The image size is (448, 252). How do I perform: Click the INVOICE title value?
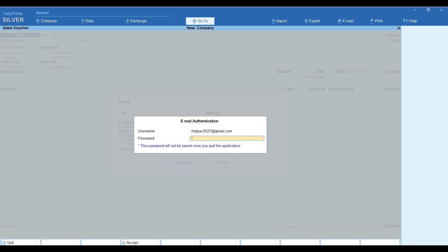pos(213,113)
